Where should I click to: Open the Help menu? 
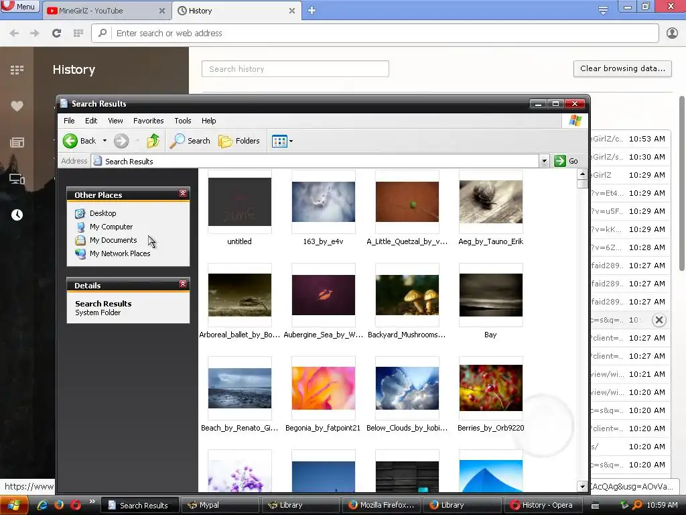[x=209, y=121]
